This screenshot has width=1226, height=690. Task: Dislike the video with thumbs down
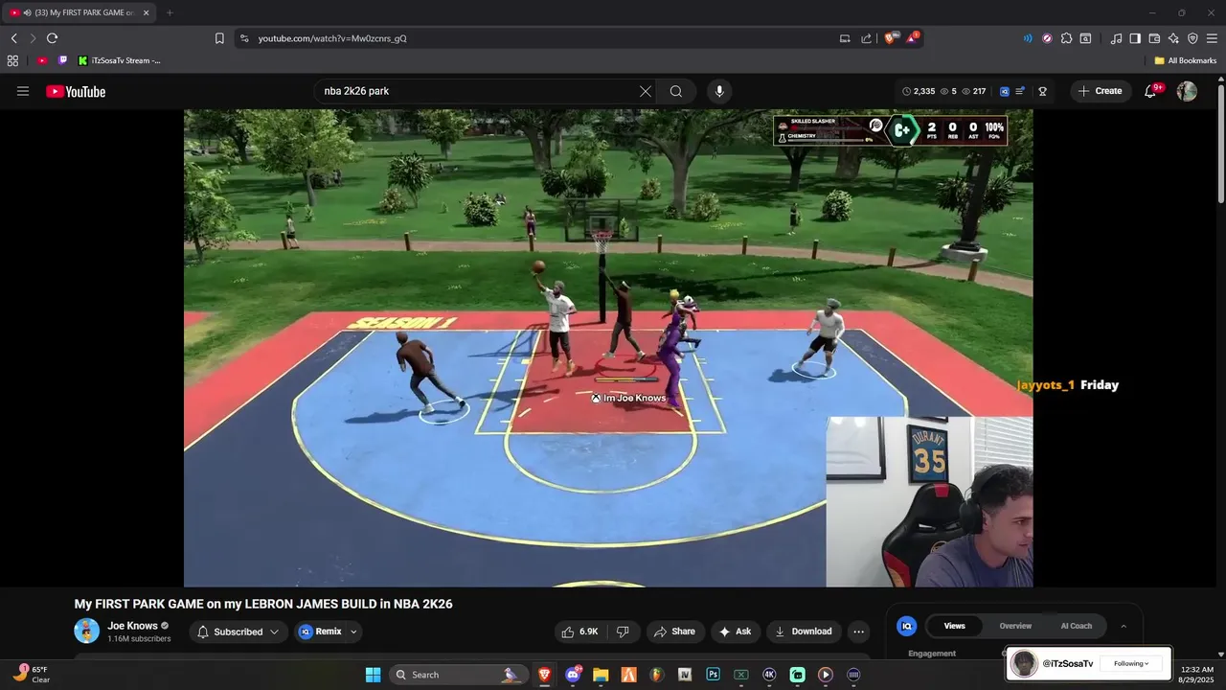point(623,632)
